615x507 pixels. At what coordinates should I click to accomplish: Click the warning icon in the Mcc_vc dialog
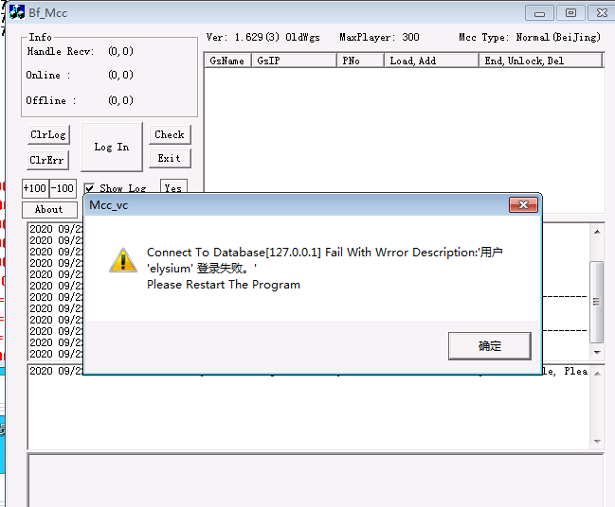pyautogui.click(x=122, y=260)
